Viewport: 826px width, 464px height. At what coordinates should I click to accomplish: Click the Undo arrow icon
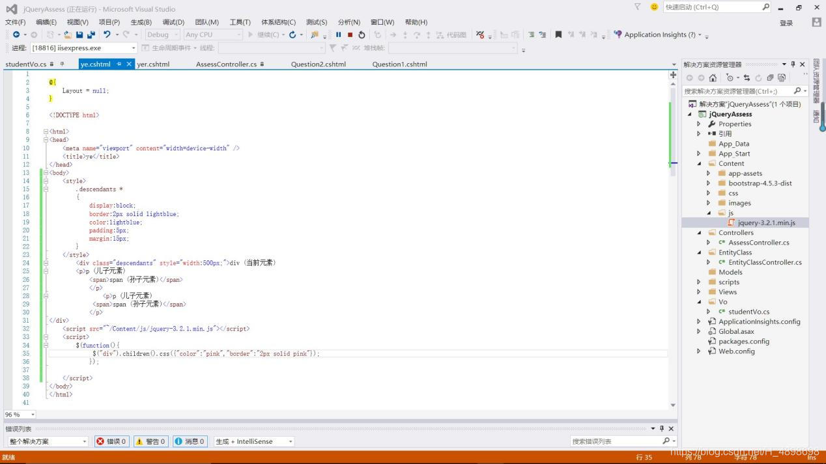click(107, 34)
